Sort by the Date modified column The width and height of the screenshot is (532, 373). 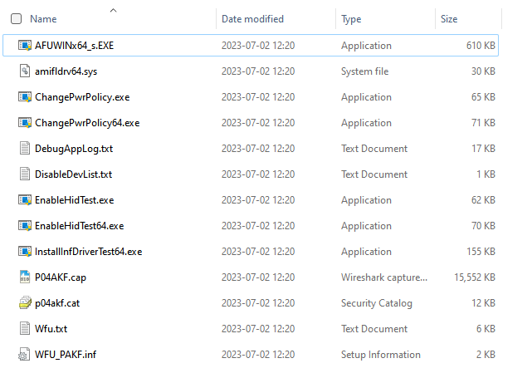coord(252,18)
